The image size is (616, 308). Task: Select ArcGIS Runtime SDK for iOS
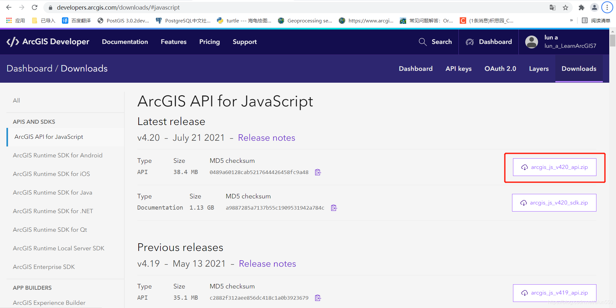point(51,174)
